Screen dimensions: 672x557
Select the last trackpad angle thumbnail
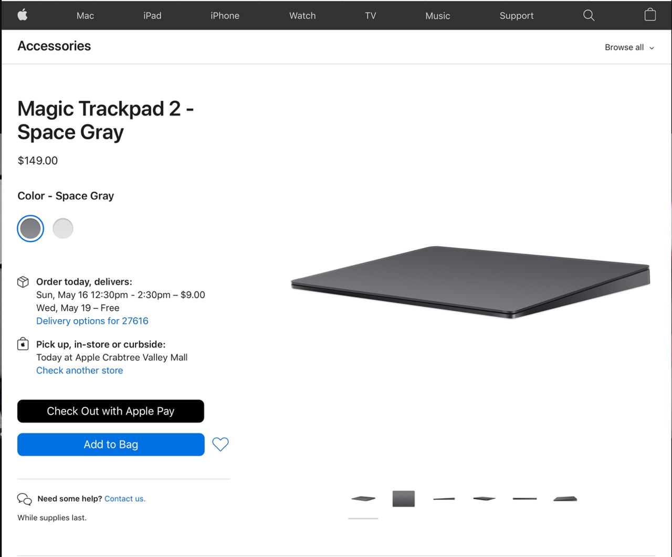coord(565,499)
